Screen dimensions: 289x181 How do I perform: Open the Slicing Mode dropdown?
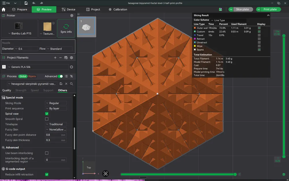click(x=56, y=103)
